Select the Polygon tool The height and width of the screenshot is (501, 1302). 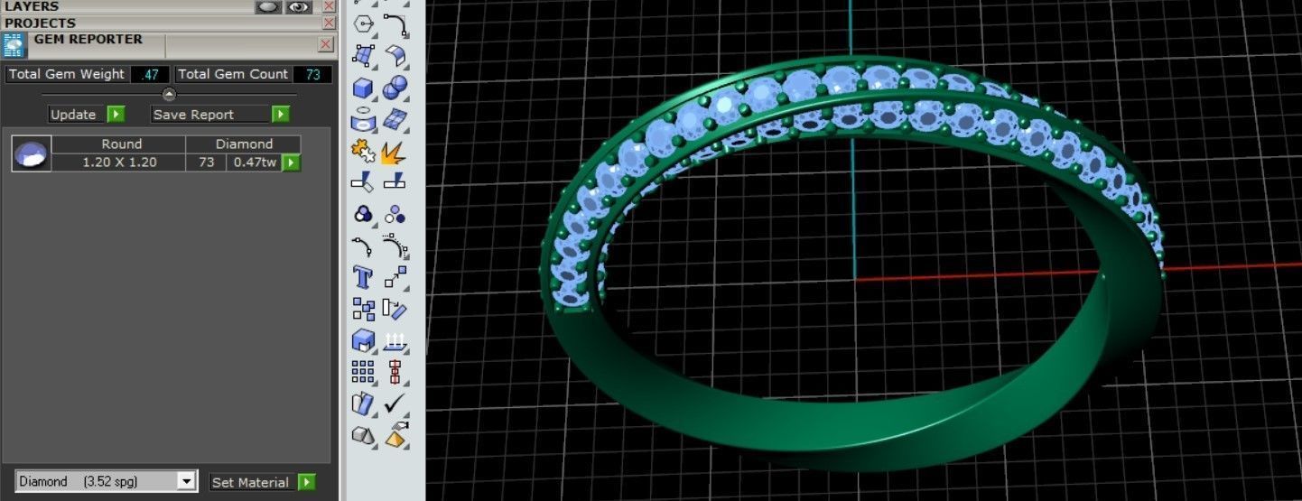363,23
